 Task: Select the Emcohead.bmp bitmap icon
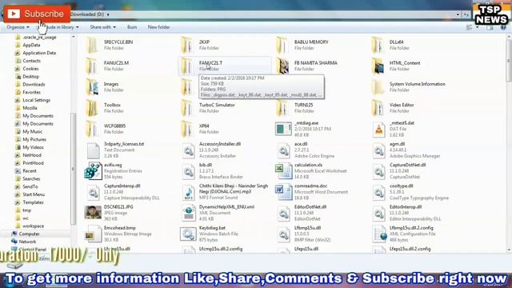(93, 234)
